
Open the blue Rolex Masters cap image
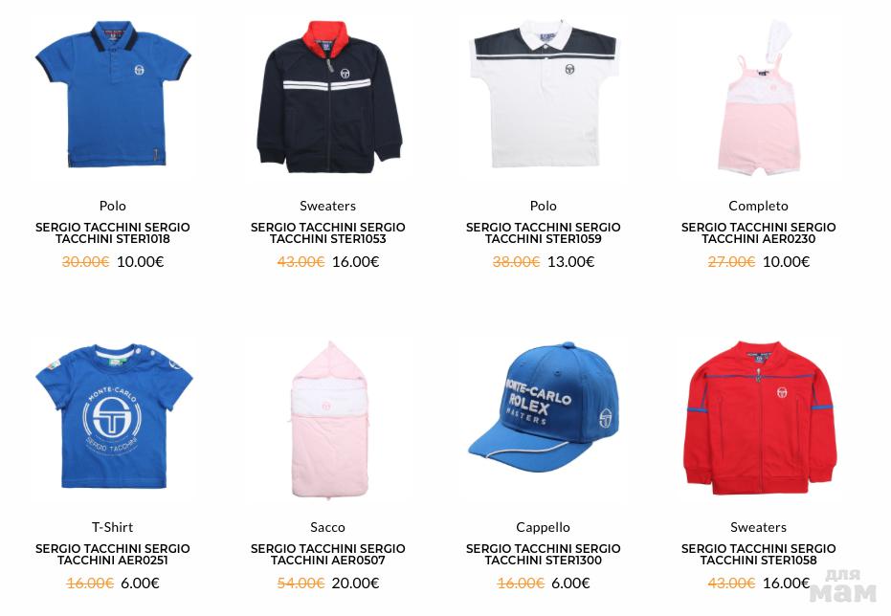[544, 407]
